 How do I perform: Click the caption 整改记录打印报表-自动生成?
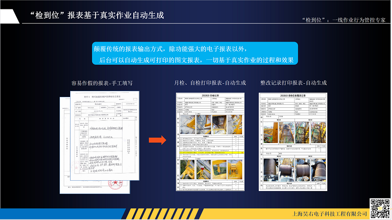pos(293,83)
